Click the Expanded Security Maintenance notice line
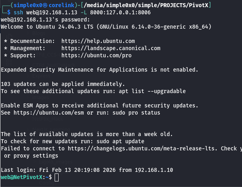Screen dimensions: 242x187 pyautogui.click(x=99, y=70)
